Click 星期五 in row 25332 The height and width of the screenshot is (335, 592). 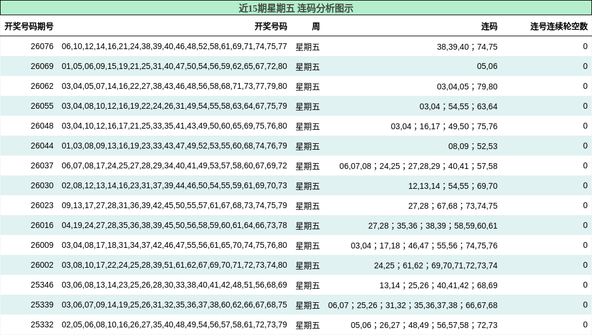(307, 326)
